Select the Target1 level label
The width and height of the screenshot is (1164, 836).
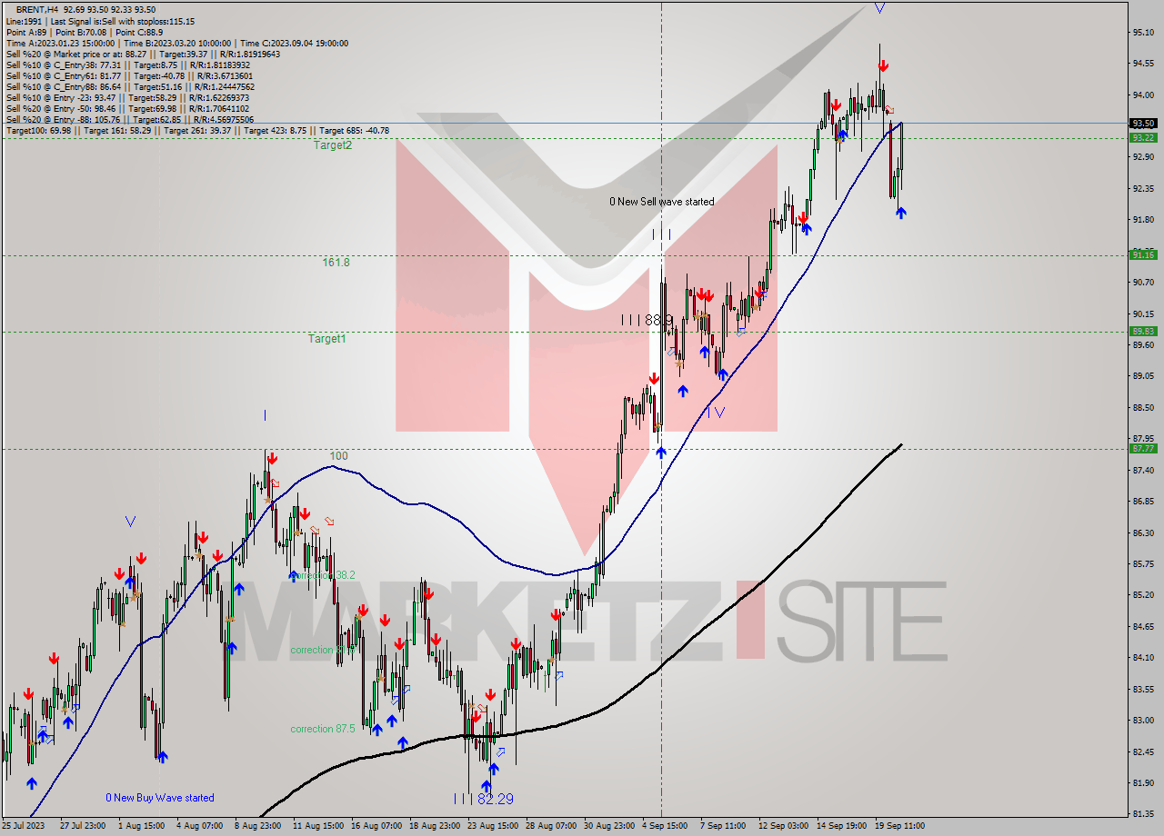326,338
